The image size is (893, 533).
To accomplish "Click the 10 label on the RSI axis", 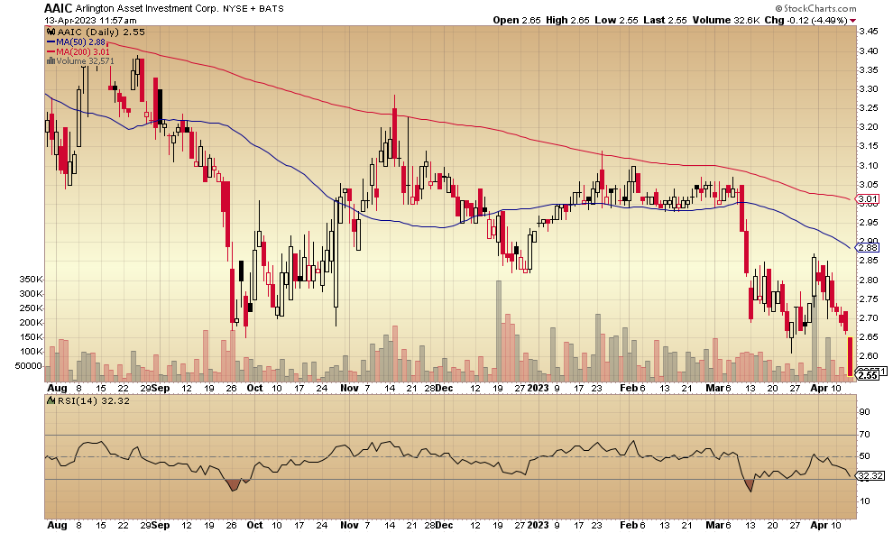I will point(864,501).
